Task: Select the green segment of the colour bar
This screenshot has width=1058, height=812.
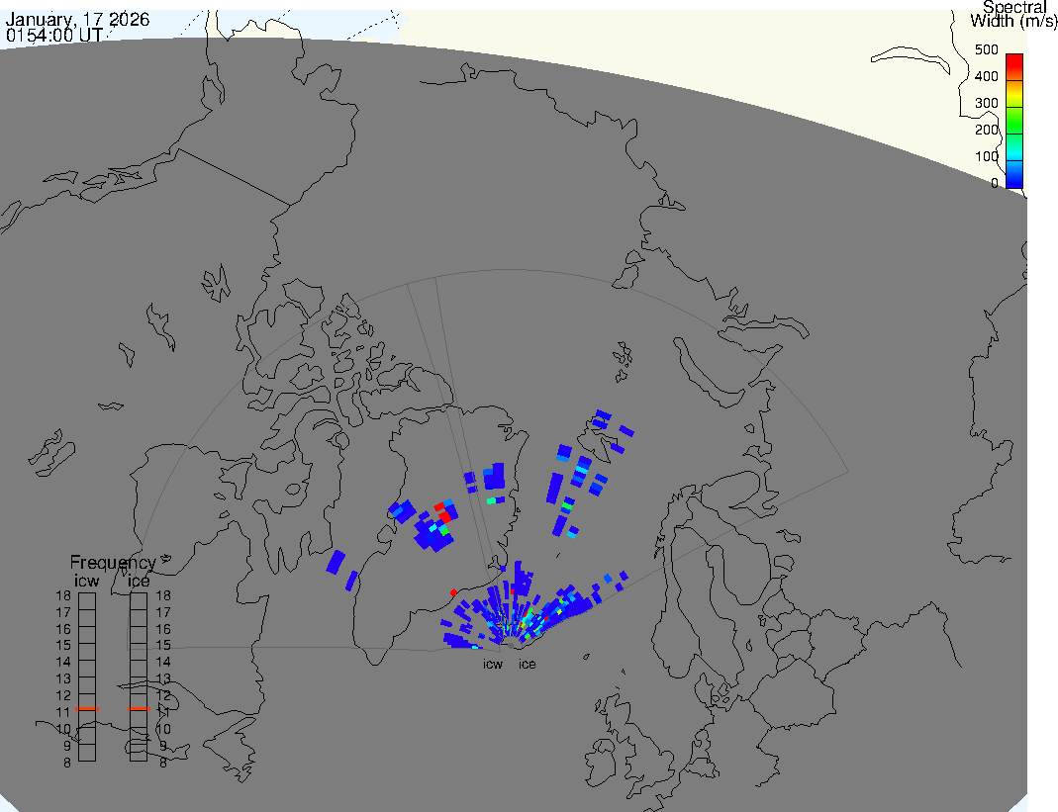Action: 1014,121
